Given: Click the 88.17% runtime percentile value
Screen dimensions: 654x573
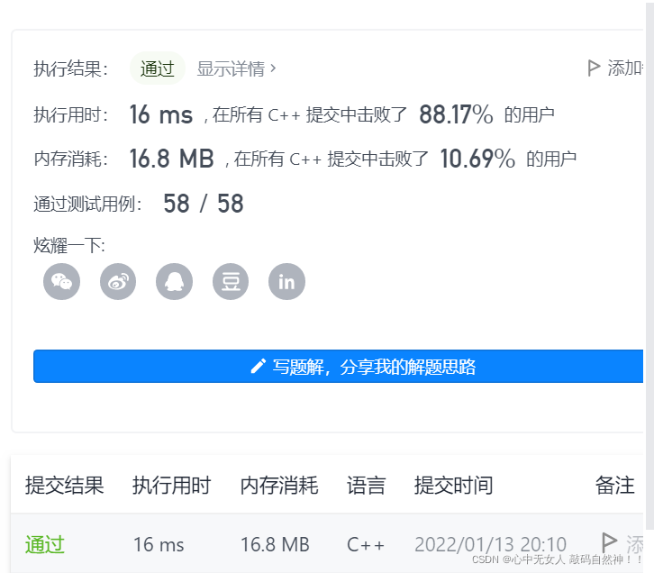Looking at the screenshot, I should [456, 114].
